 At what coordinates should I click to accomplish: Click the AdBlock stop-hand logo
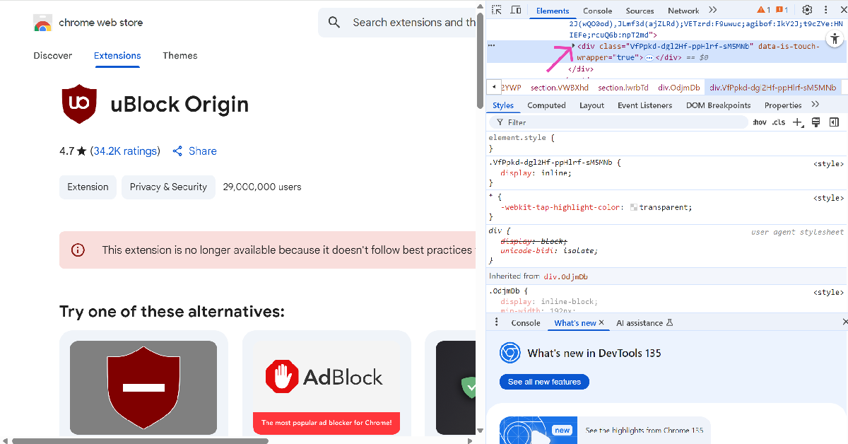coord(282,377)
